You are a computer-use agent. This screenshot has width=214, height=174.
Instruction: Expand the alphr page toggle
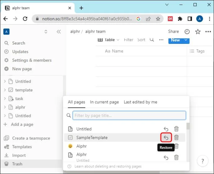[x=5, y=107]
